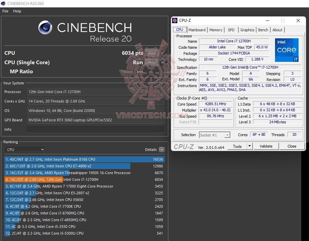Viewport: 309px width, 241px height.
Task: Select the Xeon E7-4890 v2 ranking row
Action: coord(84,166)
